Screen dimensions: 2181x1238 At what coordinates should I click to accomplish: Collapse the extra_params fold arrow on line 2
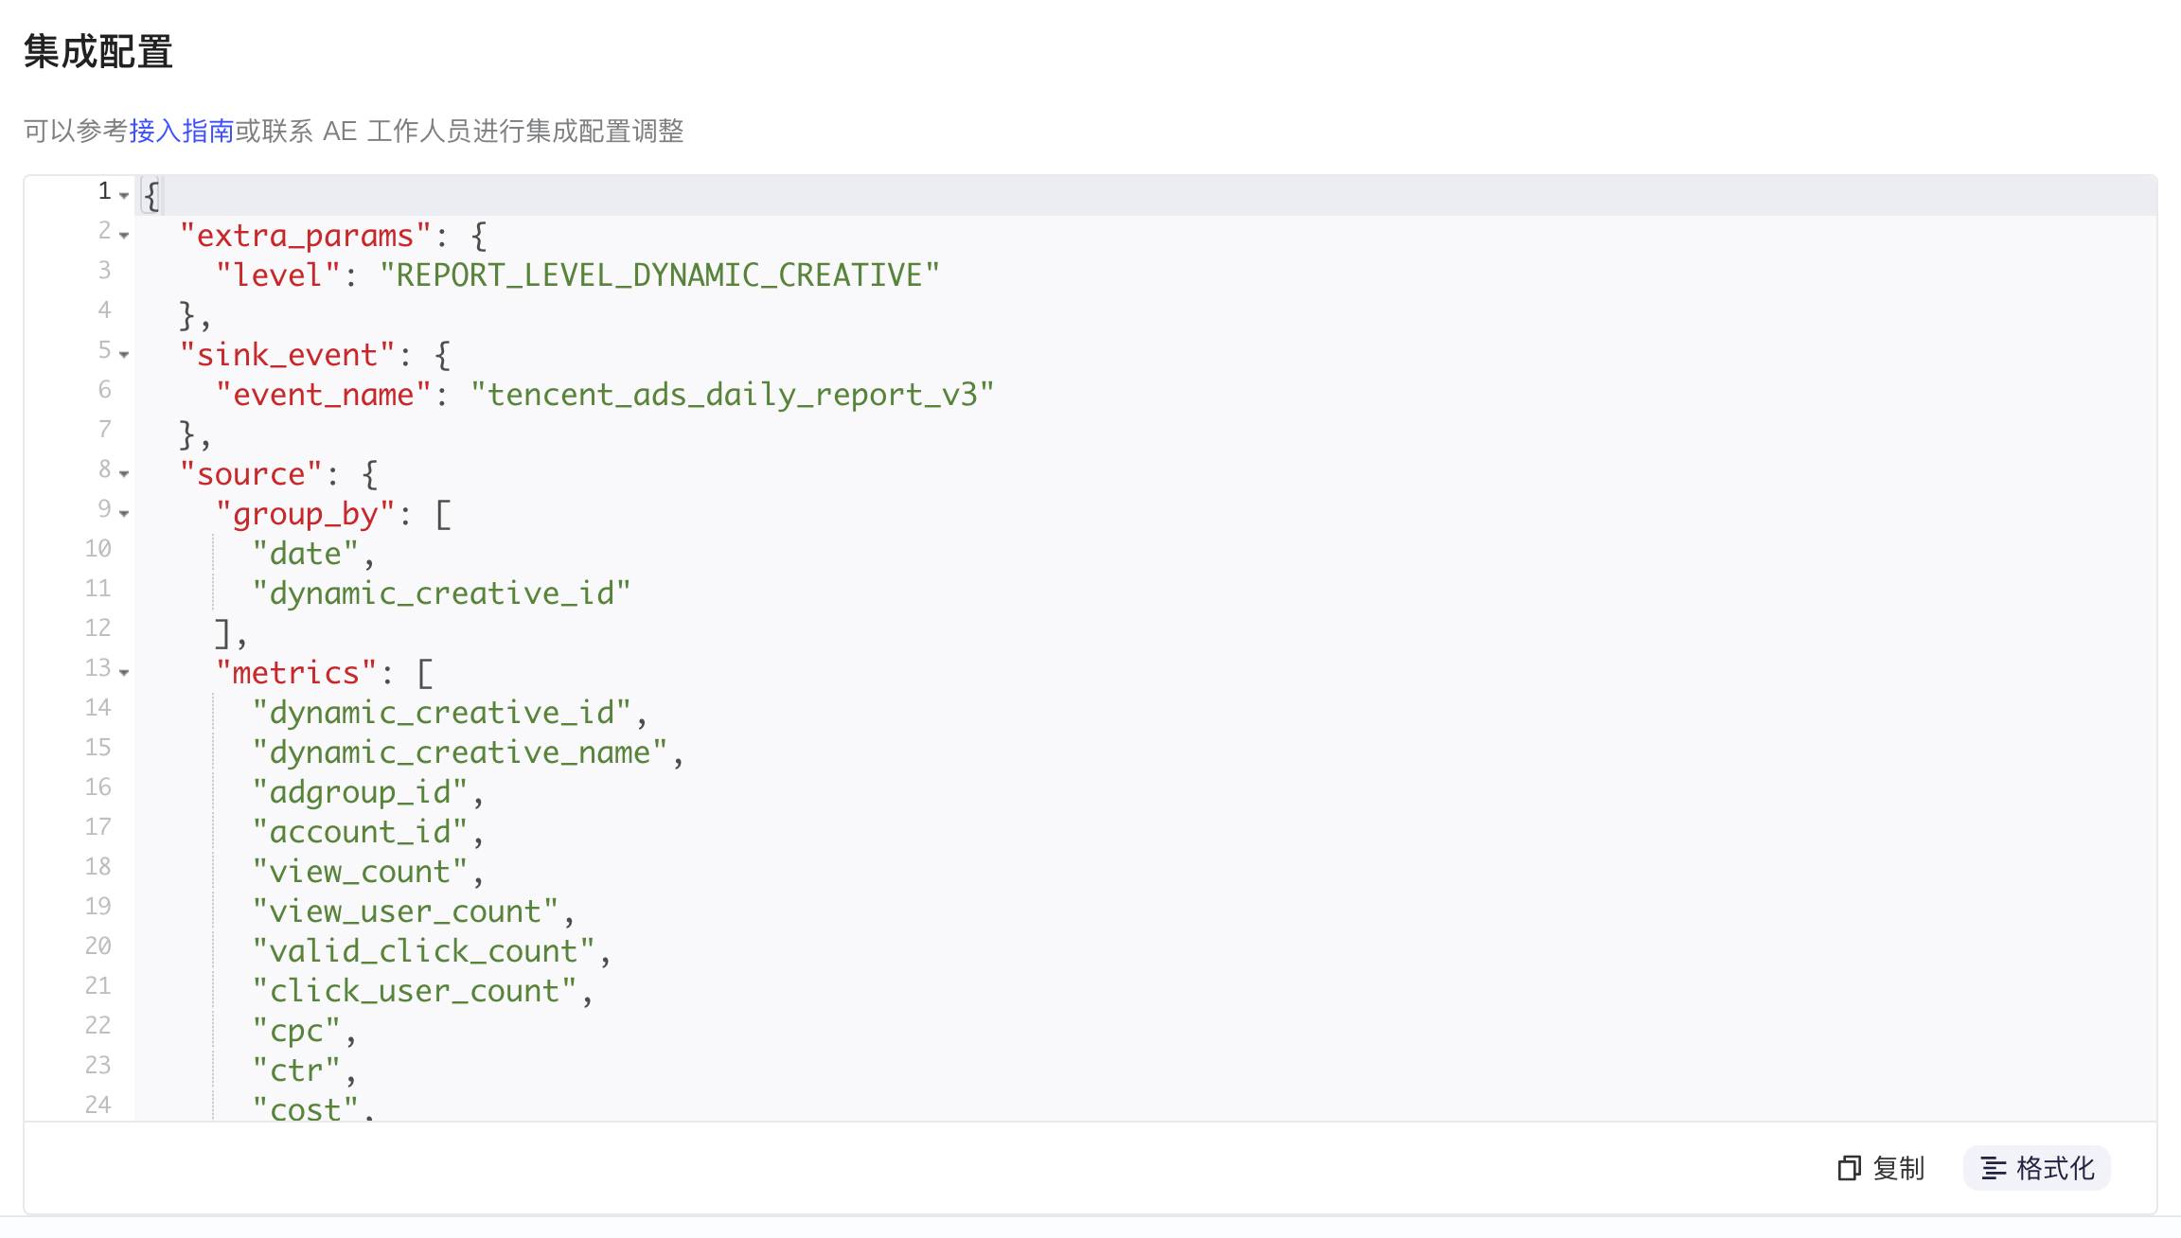(x=124, y=235)
